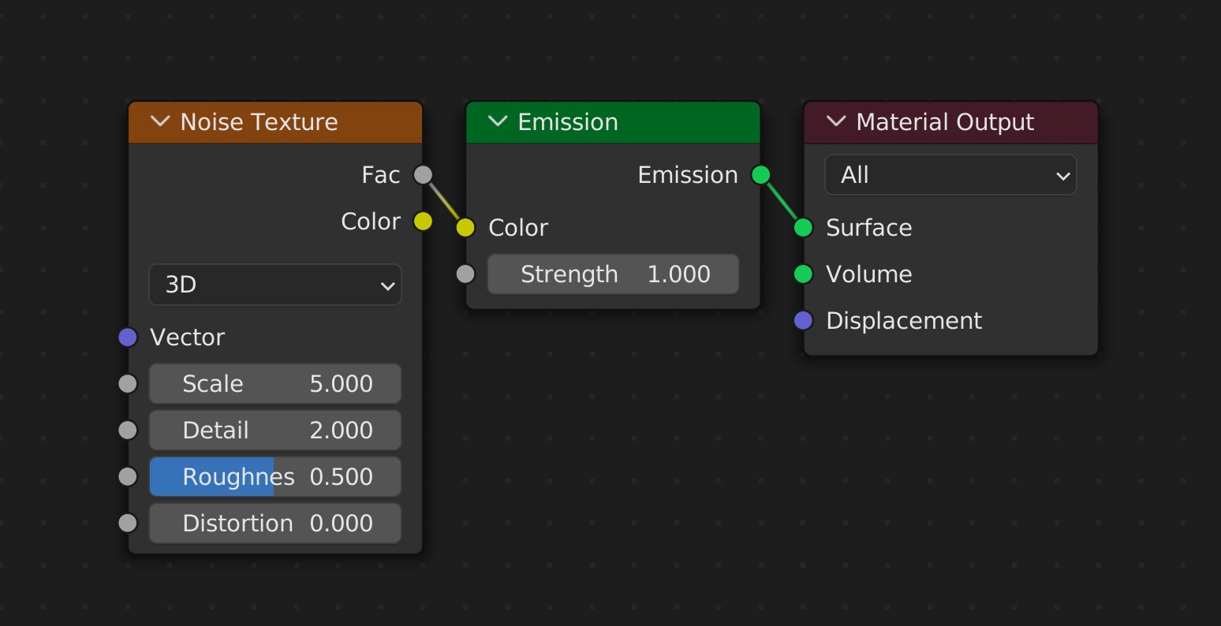The height and width of the screenshot is (626, 1221).
Task: Click the Color output label in Noise Texture
Action: point(371,222)
